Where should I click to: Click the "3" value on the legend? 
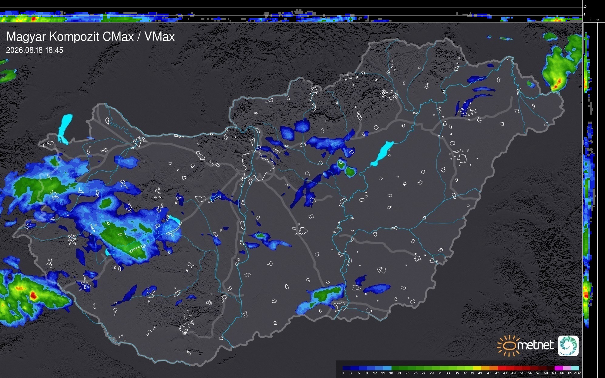pos(351,373)
